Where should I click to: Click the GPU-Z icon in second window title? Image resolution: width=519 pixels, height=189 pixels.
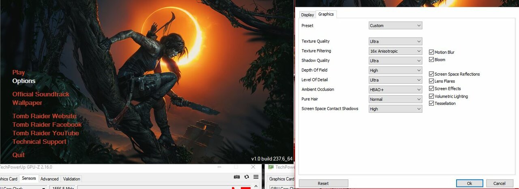(x=271, y=167)
